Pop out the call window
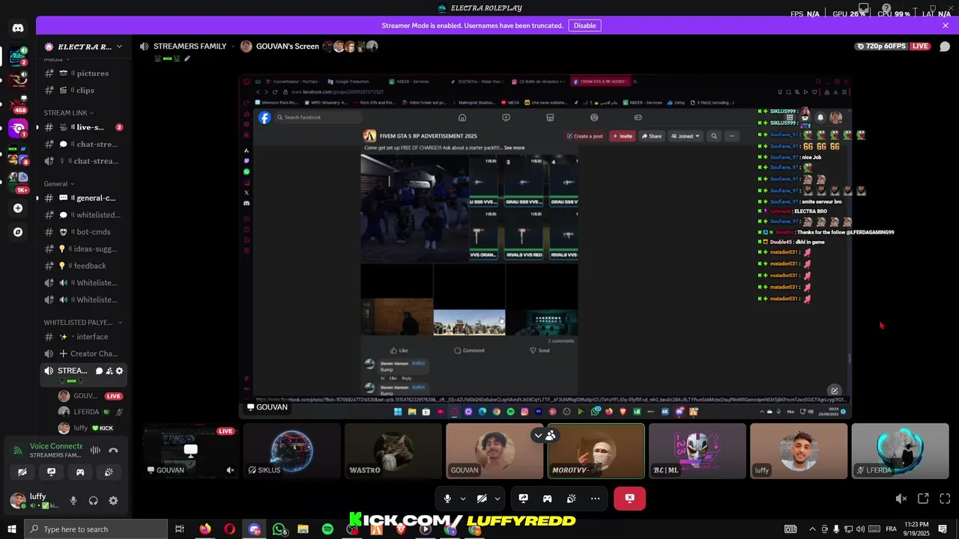Image resolution: width=959 pixels, height=539 pixels. 923,499
